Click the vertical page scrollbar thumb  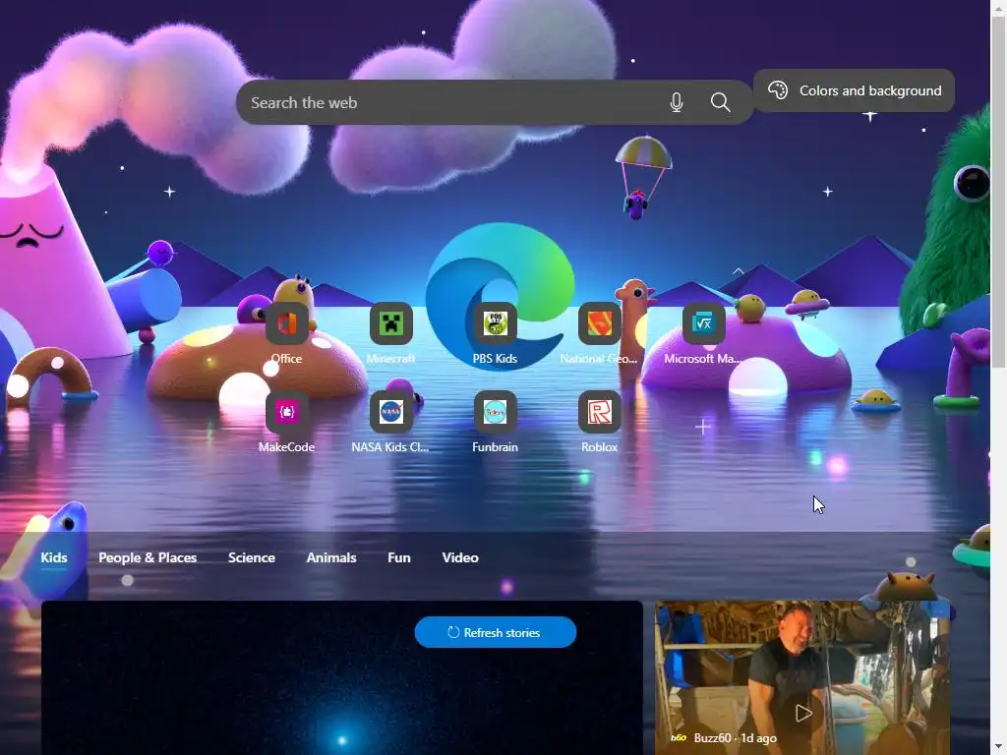point(999,192)
